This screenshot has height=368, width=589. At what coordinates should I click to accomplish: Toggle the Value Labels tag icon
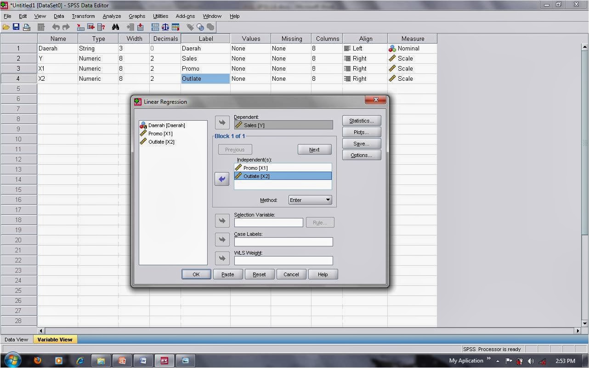point(190,28)
